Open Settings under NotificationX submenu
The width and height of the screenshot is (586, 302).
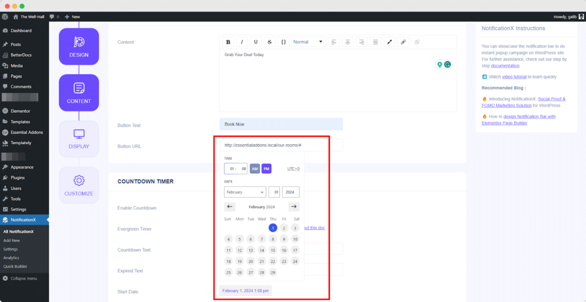click(10, 249)
